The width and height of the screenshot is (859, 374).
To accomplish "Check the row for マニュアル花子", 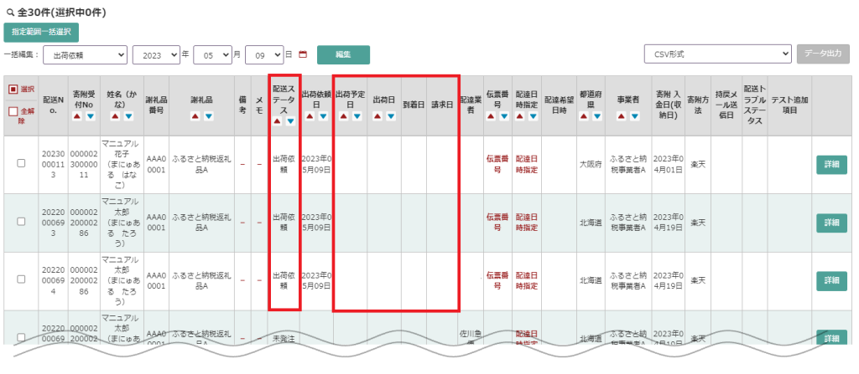I will coord(21,164).
